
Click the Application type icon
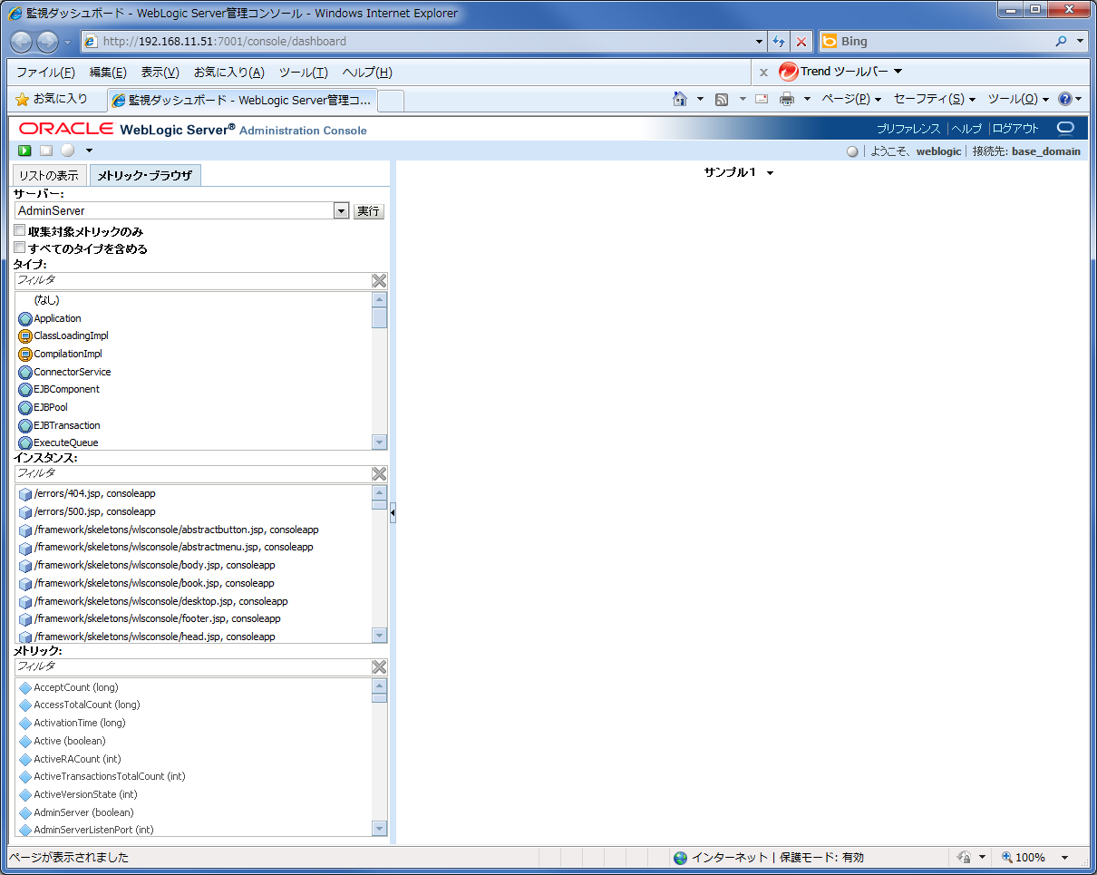(25, 319)
